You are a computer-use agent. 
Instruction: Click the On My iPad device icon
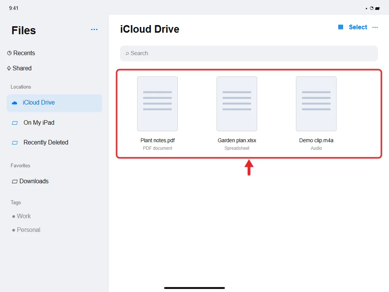click(15, 123)
